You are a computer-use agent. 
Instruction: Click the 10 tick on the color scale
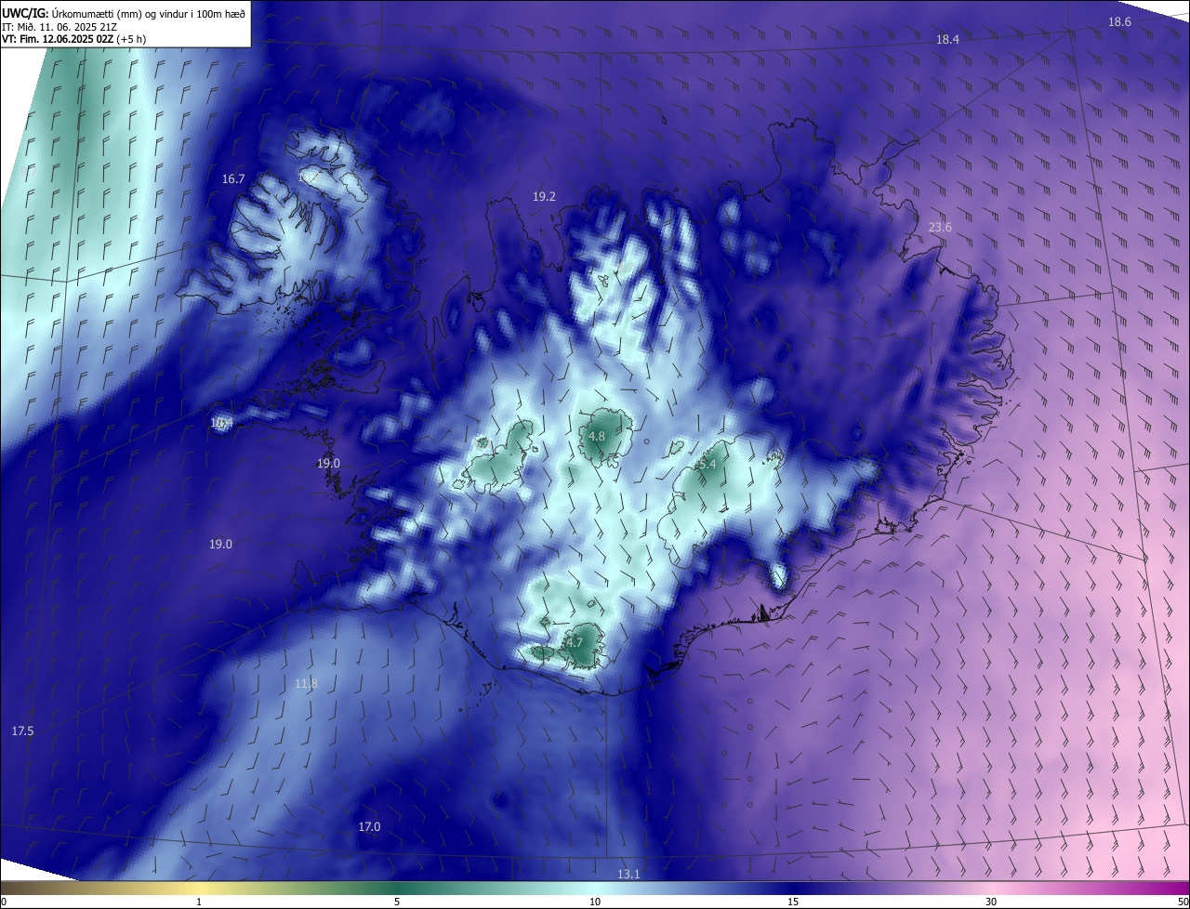(x=595, y=902)
